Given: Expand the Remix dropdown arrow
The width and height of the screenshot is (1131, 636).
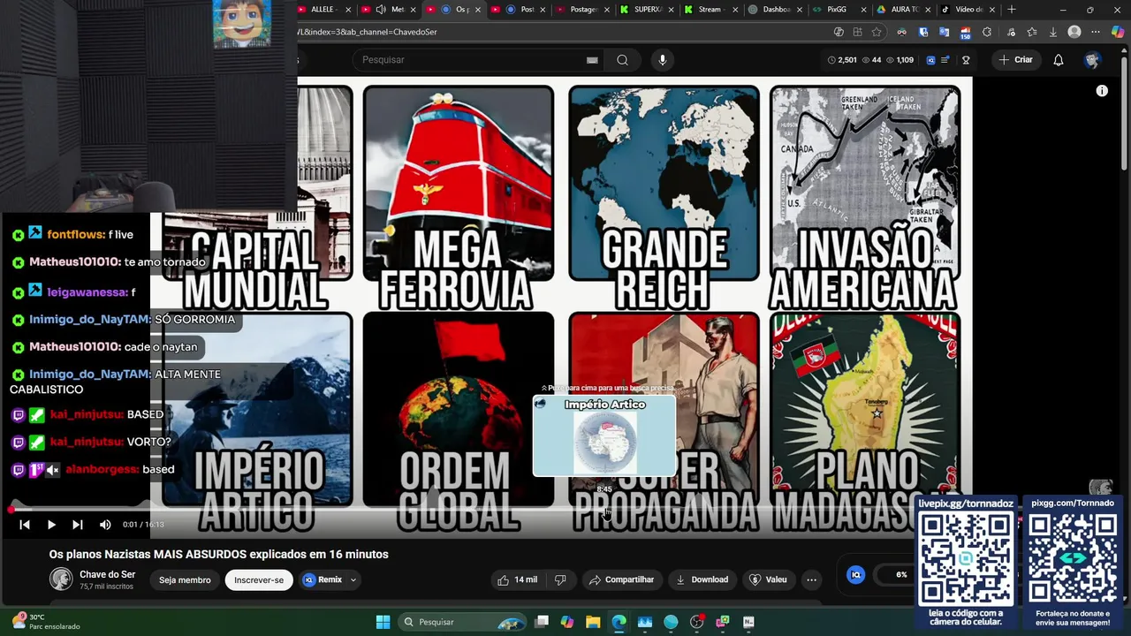Looking at the screenshot, I should point(353,579).
